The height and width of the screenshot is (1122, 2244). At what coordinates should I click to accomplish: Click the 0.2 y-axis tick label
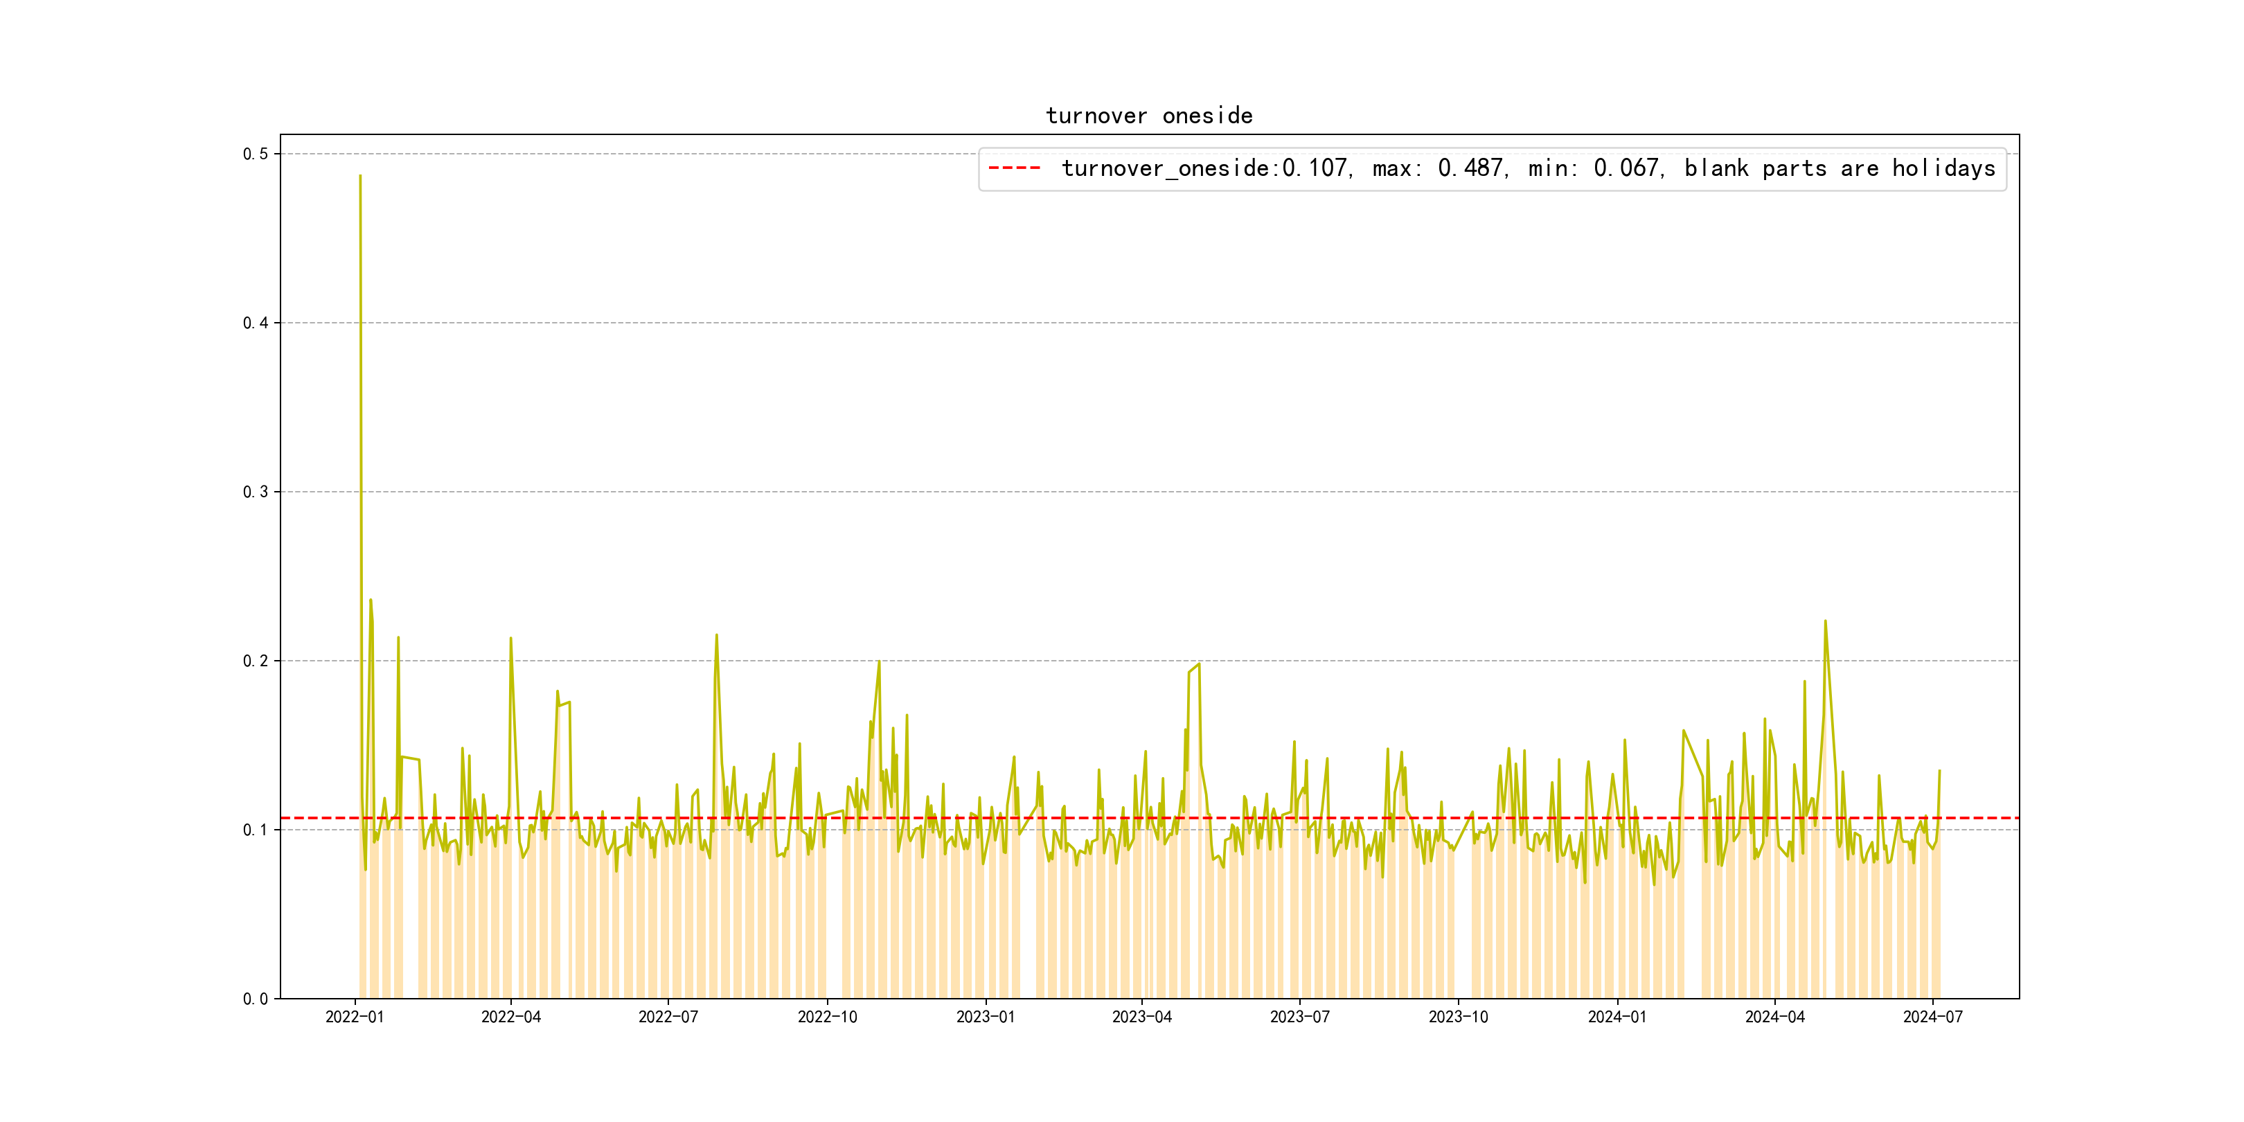click(x=256, y=661)
